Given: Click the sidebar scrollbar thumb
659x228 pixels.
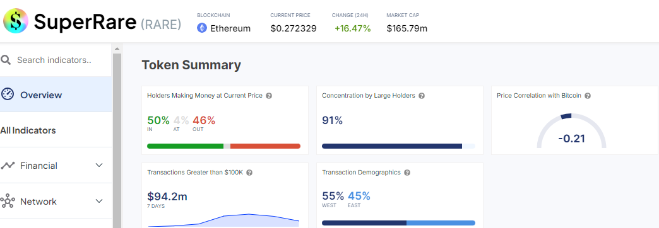Looking at the screenshot, I should pos(117,140).
